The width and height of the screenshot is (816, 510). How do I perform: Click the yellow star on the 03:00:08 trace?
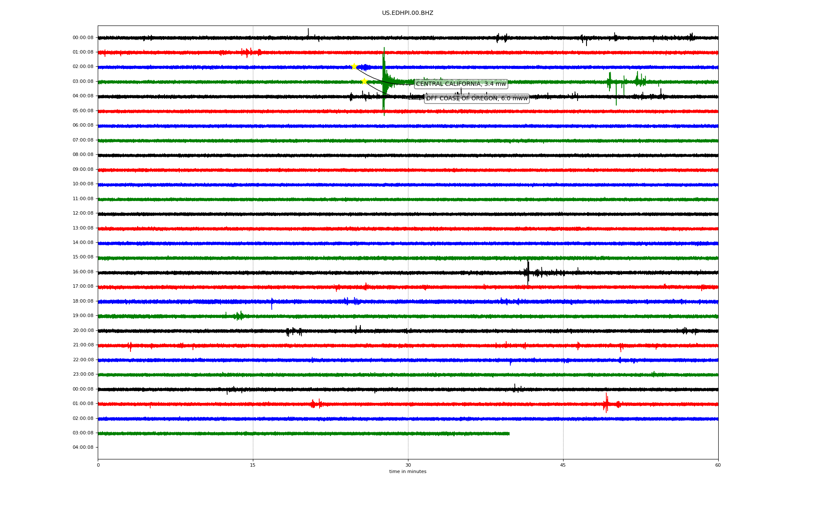(x=364, y=81)
